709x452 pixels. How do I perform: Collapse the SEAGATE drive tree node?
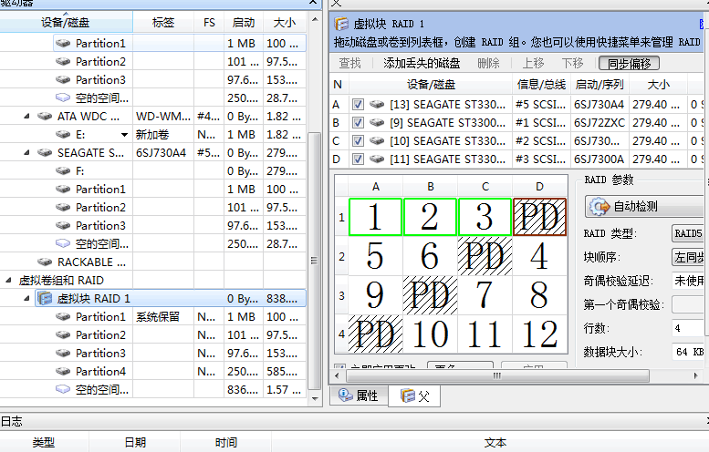27,153
